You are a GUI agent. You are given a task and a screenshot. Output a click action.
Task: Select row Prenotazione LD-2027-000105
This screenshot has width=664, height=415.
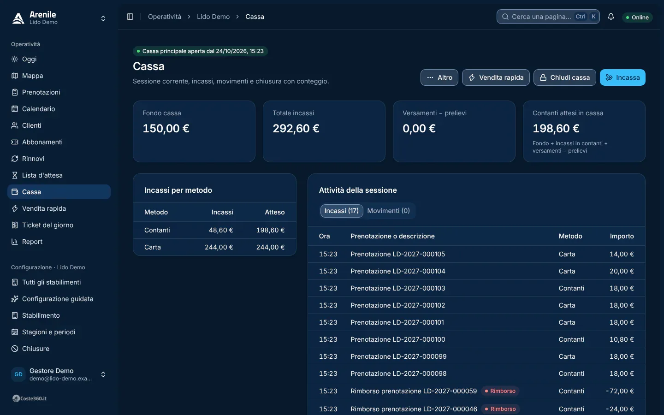click(x=476, y=254)
